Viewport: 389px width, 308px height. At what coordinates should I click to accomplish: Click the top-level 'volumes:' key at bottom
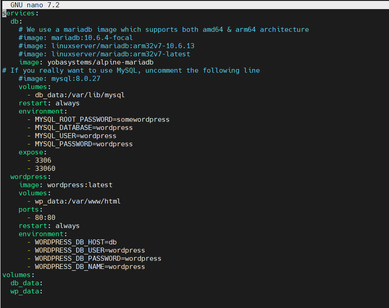18,275
